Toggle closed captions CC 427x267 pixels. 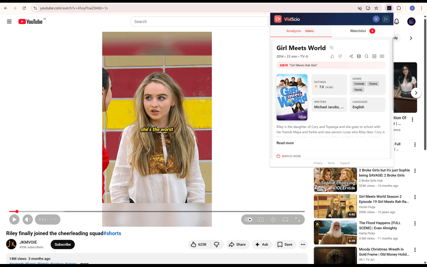pos(261,220)
